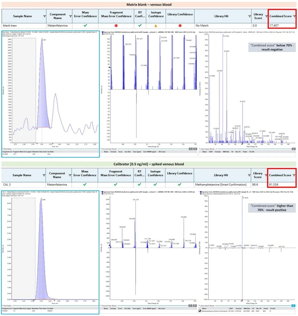Image resolution: width=298 pixels, height=316 pixels.
Task: Select the 'blank krew' sample name cell
Action: pyautogui.click(x=24, y=26)
